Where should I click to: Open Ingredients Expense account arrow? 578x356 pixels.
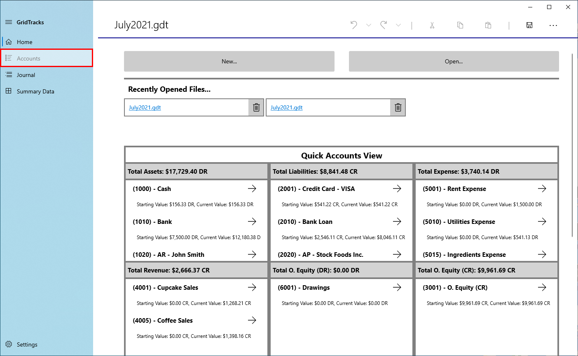tap(542, 254)
